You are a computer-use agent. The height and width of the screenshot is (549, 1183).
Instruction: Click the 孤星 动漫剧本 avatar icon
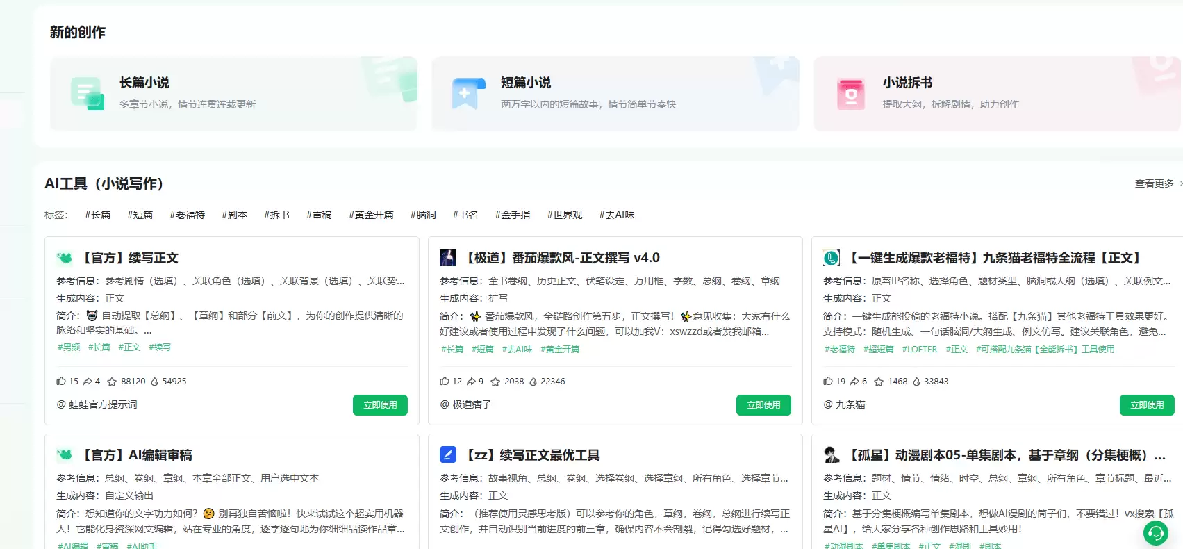(832, 454)
